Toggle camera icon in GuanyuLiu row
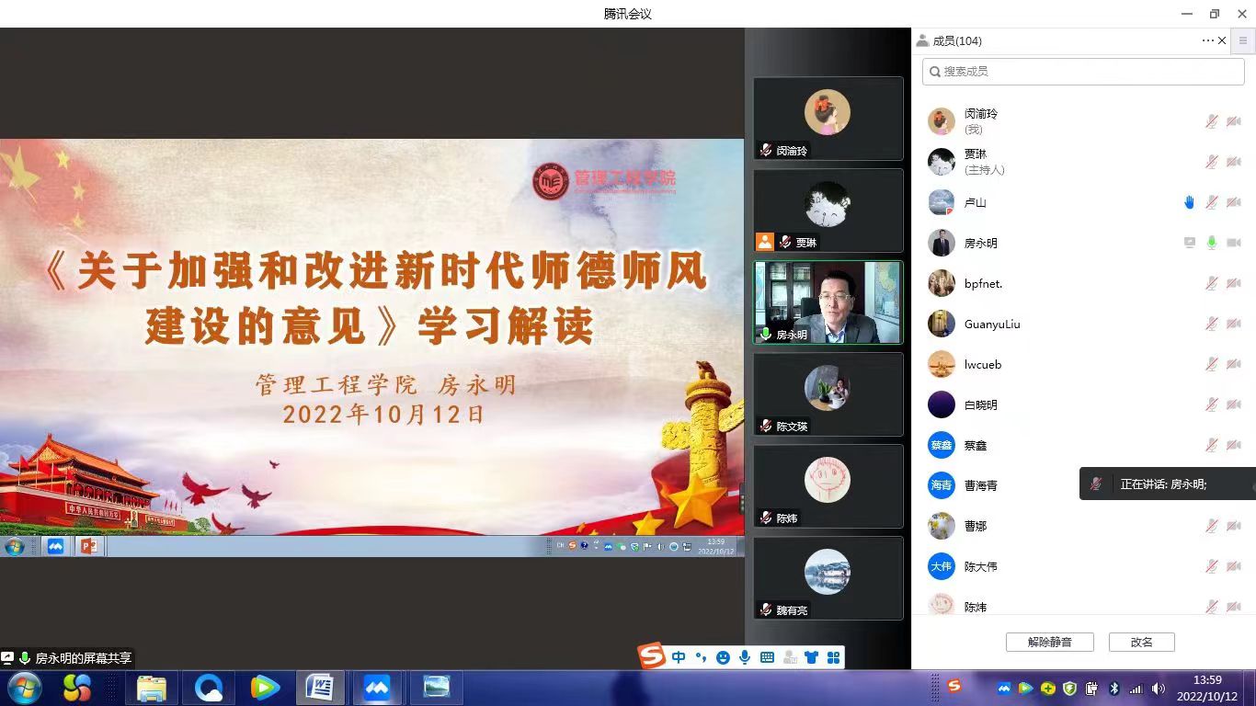Viewport: 1256px width, 706px height. pyautogui.click(x=1234, y=324)
